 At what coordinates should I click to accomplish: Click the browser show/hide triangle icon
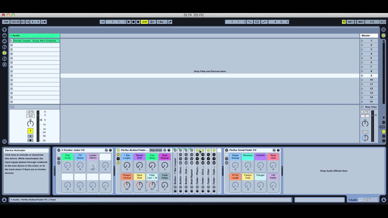5,30
